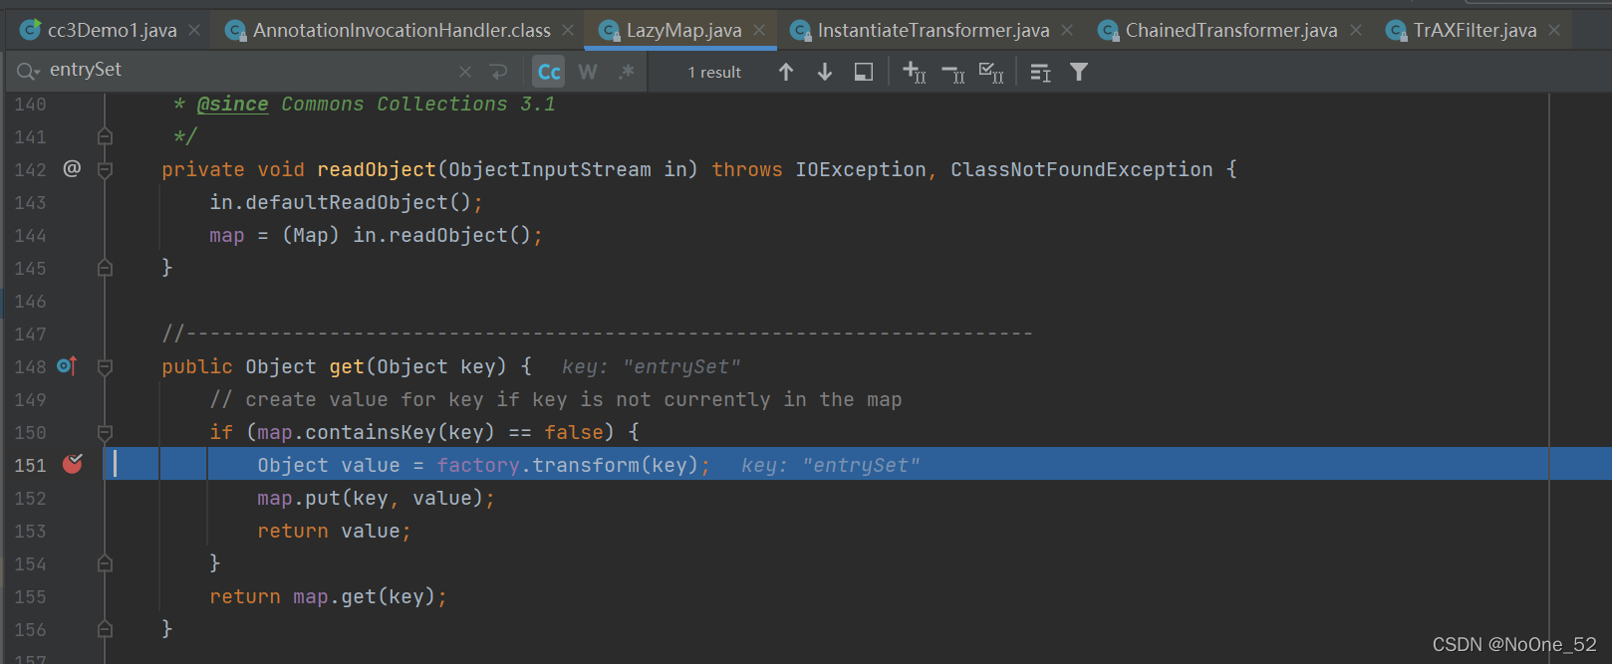The image size is (1612, 664).
Task: Toggle Words (W) search option
Action: 588,72
